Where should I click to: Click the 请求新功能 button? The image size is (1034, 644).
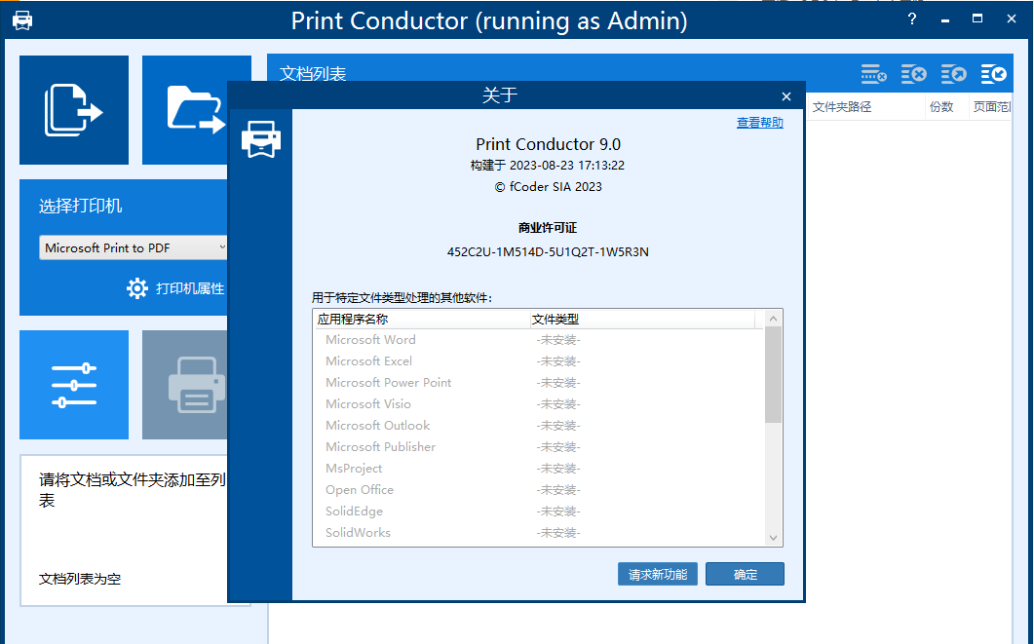[658, 574]
